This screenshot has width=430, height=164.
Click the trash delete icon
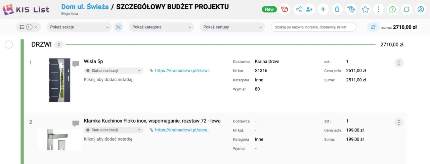[337, 9]
